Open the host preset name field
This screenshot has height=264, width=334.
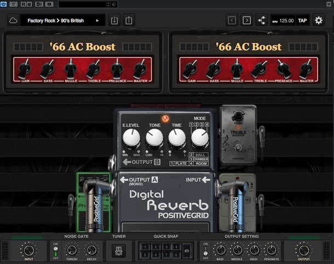[x=83, y=4]
